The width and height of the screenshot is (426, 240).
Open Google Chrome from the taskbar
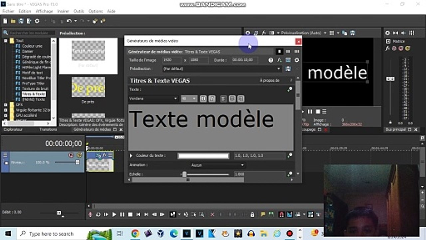[x=135, y=233]
